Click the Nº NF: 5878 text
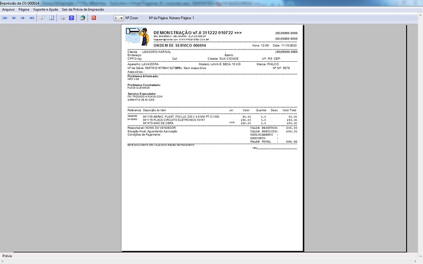This screenshot has height=264, width=423. [x=281, y=68]
